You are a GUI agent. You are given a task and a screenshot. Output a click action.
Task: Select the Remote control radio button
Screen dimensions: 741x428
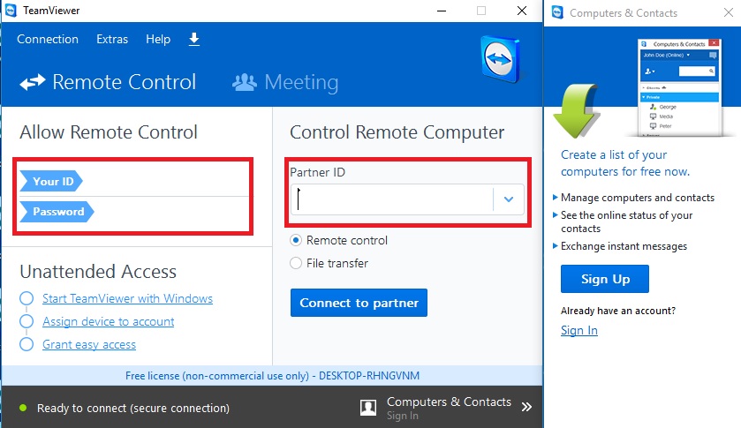coord(296,240)
